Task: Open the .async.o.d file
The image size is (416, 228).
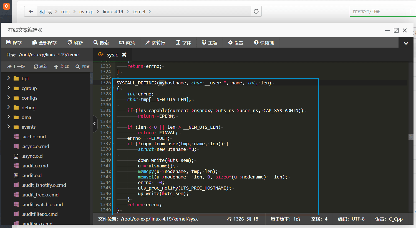Action: (32, 156)
